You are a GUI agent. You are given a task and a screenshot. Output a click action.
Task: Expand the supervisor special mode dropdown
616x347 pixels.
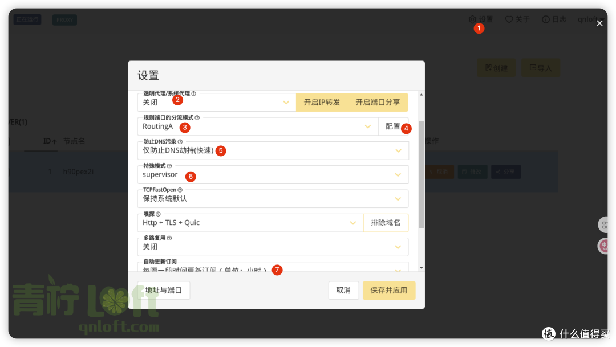pos(273,175)
